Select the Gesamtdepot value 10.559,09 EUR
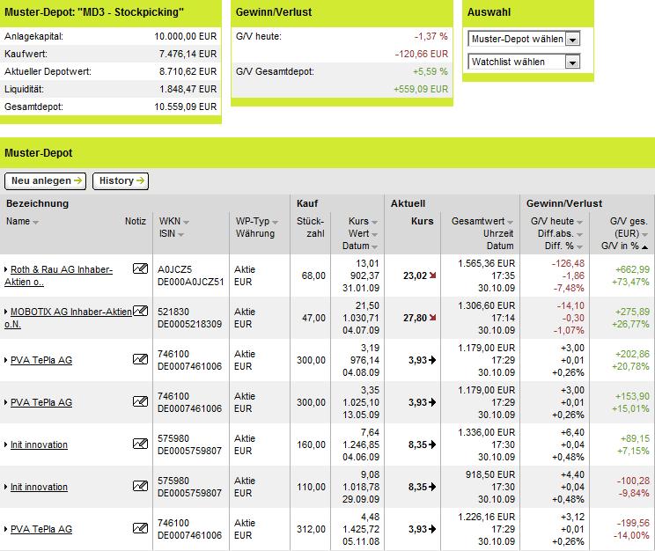 click(x=186, y=107)
